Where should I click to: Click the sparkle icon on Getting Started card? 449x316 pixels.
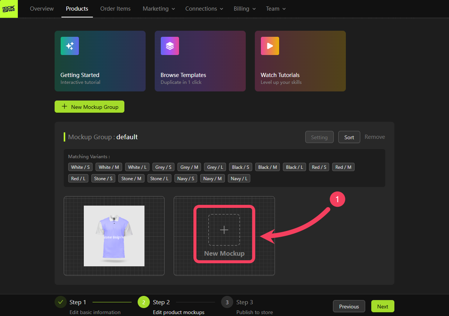[x=69, y=46]
